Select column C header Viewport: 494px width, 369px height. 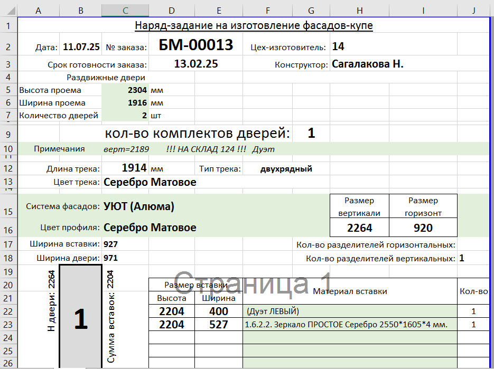point(125,10)
